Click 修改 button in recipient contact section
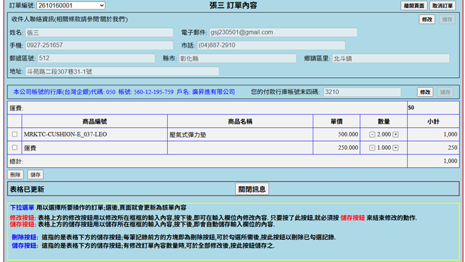465x262 pixels. point(427,19)
